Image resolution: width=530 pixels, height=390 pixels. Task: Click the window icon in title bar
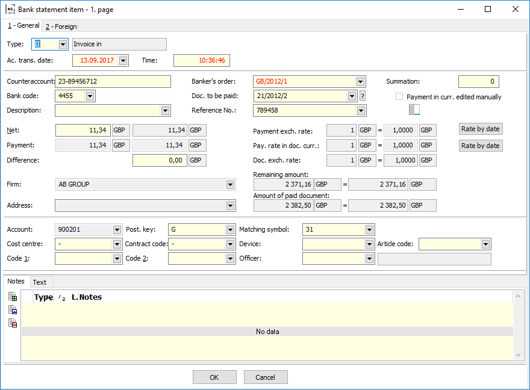coord(10,10)
